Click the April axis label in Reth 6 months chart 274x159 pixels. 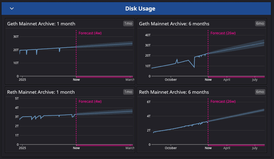(x=227, y=148)
